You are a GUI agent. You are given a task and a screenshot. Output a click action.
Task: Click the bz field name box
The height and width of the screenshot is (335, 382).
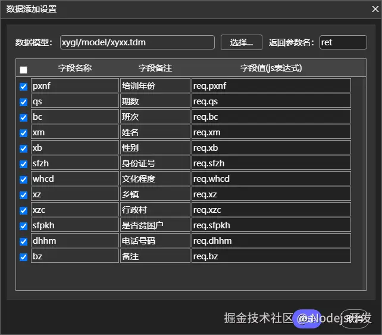pos(75,256)
